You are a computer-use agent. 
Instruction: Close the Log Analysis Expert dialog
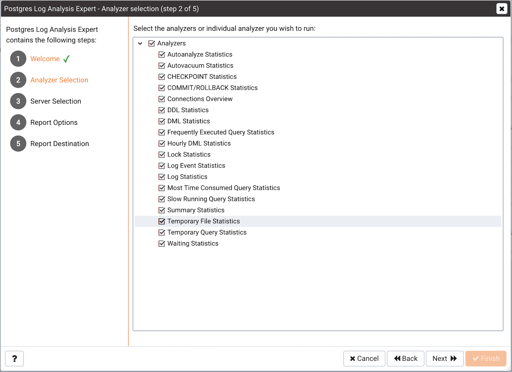tap(502, 9)
